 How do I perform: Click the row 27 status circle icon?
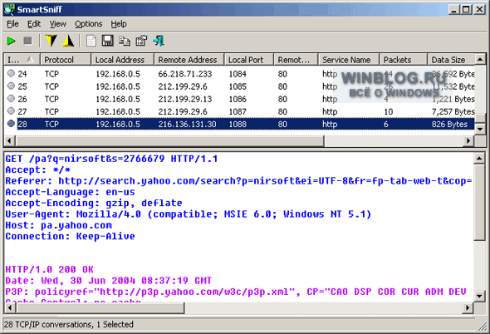coord(11,111)
